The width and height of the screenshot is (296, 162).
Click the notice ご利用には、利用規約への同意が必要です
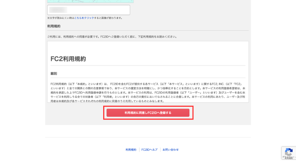[112, 37]
